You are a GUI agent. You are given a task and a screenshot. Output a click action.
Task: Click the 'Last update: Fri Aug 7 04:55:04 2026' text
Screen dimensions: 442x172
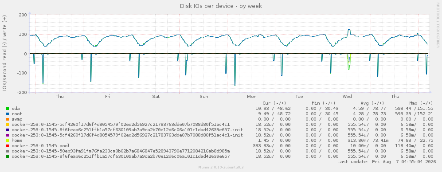387,162
